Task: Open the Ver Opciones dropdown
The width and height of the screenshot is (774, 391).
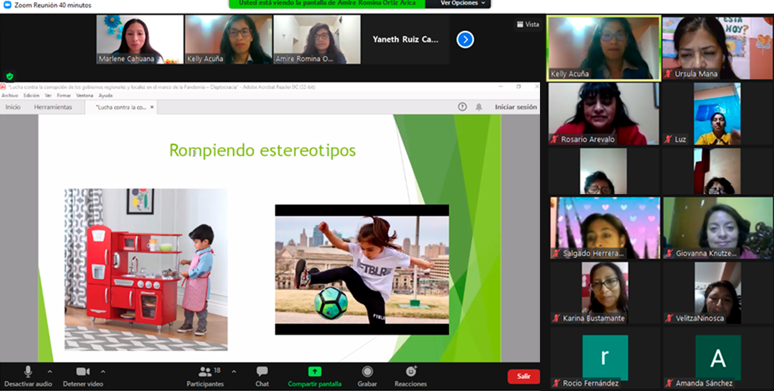Action: click(x=463, y=3)
